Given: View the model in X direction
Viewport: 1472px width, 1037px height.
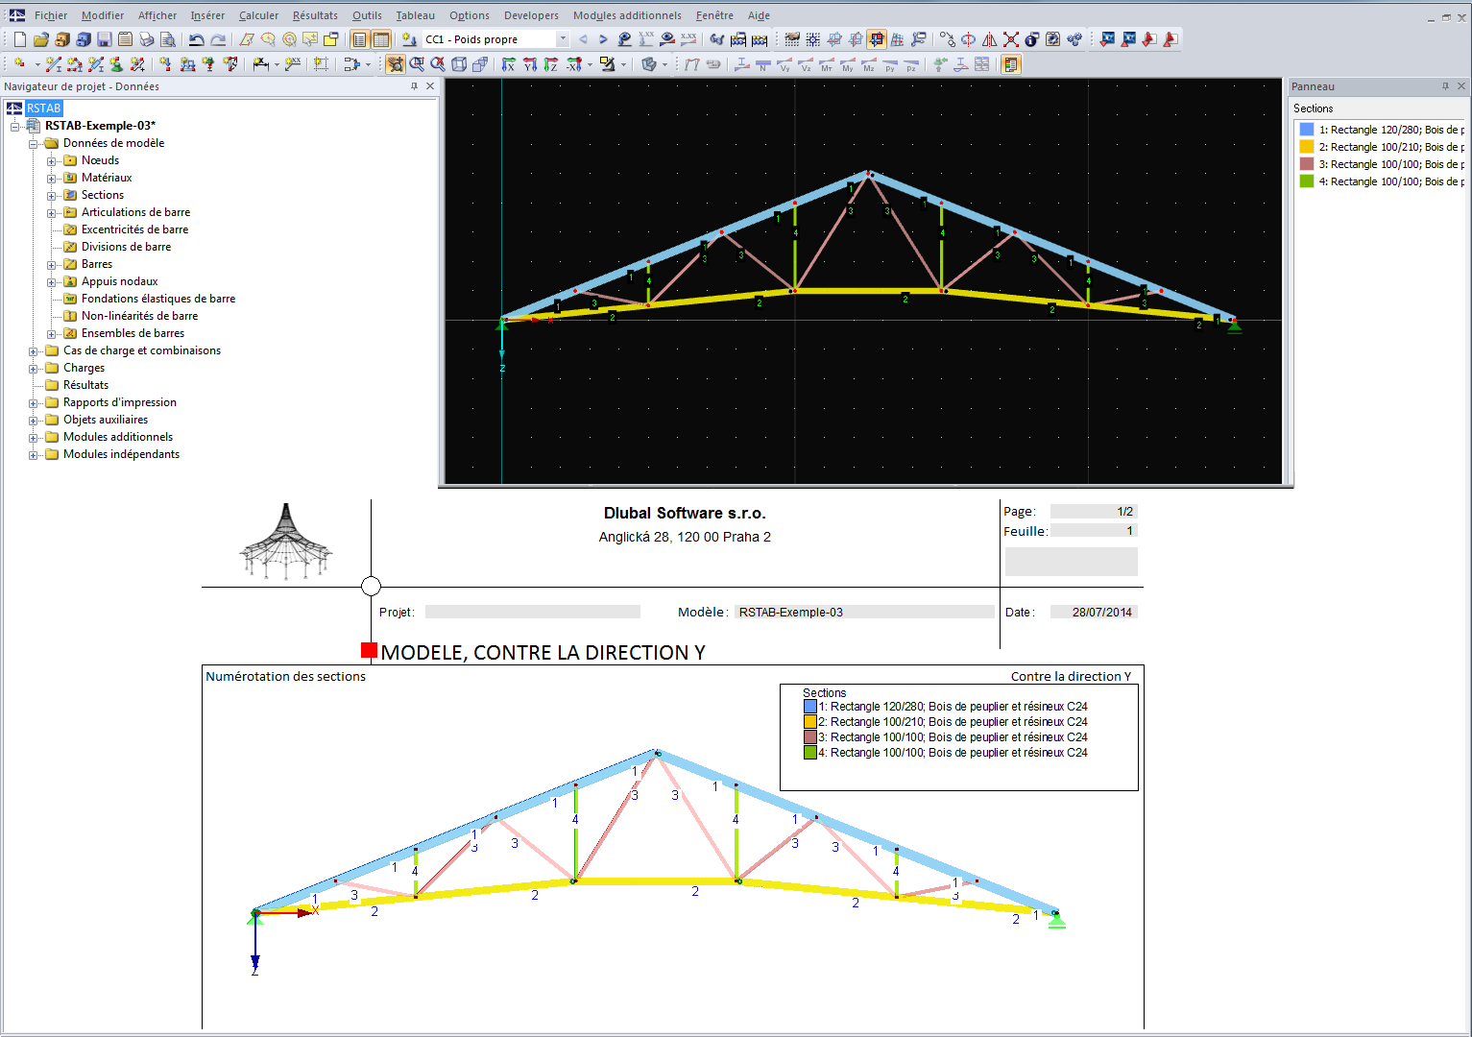Looking at the screenshot, I should pyautogui.click(x=508, y=64).
